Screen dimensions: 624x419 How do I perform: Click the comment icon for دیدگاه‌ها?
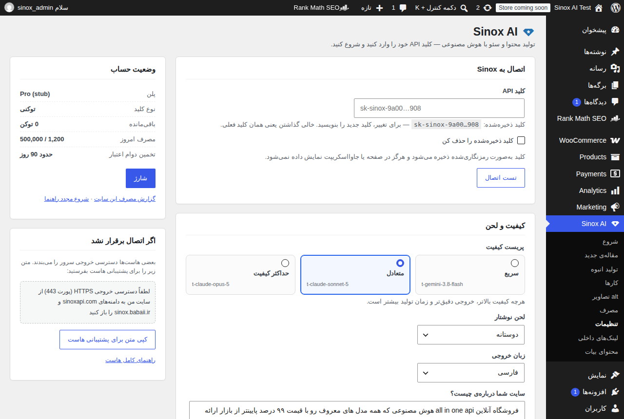pyautogui.click(x=615, y=102)
